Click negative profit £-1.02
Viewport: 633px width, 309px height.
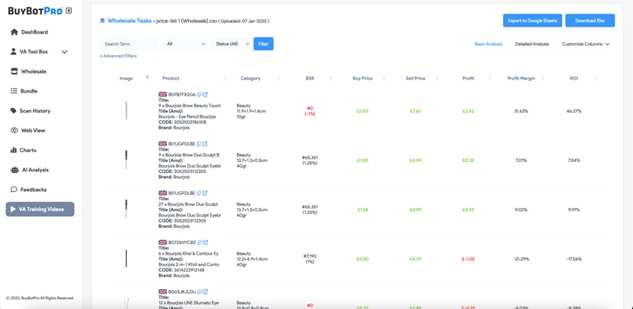[x=469, y=259]
